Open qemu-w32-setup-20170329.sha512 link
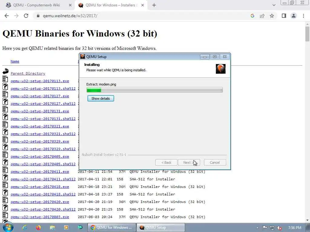Screen dimensions: 310x232 point(43,149)
